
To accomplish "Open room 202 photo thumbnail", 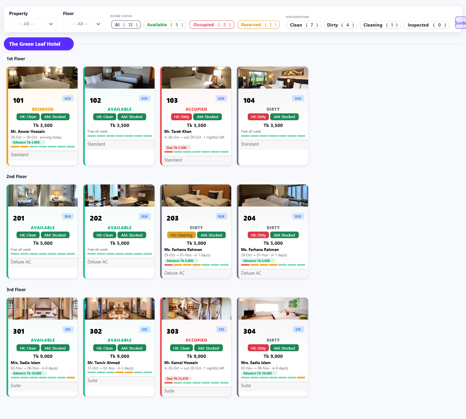I will [x=120, y=195].
